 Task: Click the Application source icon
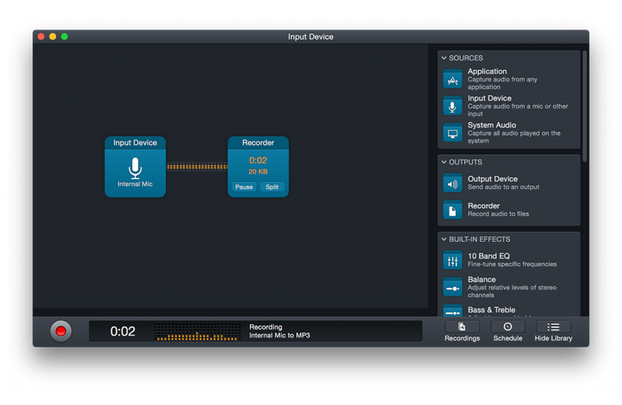[x=453, y=79]
